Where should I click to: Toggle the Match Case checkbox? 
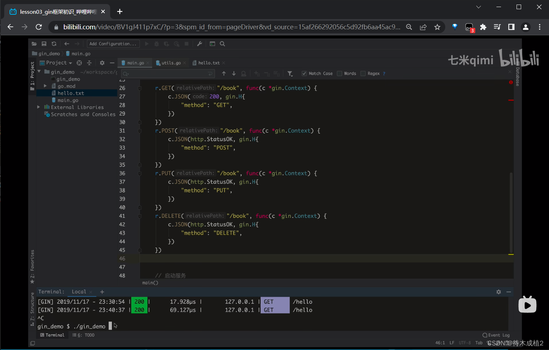pyautogui.click(x=304, y=73)
